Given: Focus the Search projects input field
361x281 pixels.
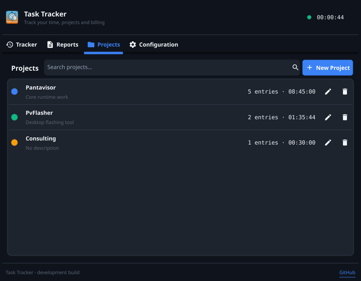Looking at the screenshot, I should point(172,67).
